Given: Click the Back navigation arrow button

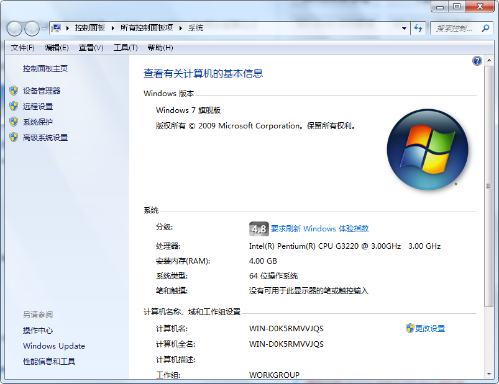Looking at the screenshot, I should click(x=14, y=29).
